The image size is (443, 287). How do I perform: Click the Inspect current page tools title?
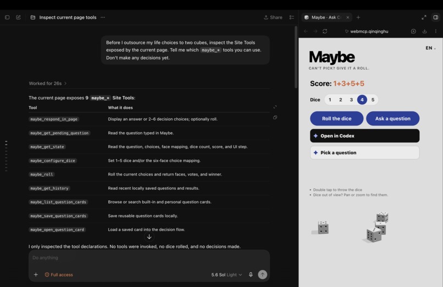(68, 17)
